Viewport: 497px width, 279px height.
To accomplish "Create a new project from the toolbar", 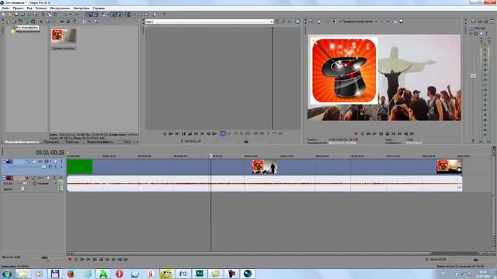I will (3, 15).
